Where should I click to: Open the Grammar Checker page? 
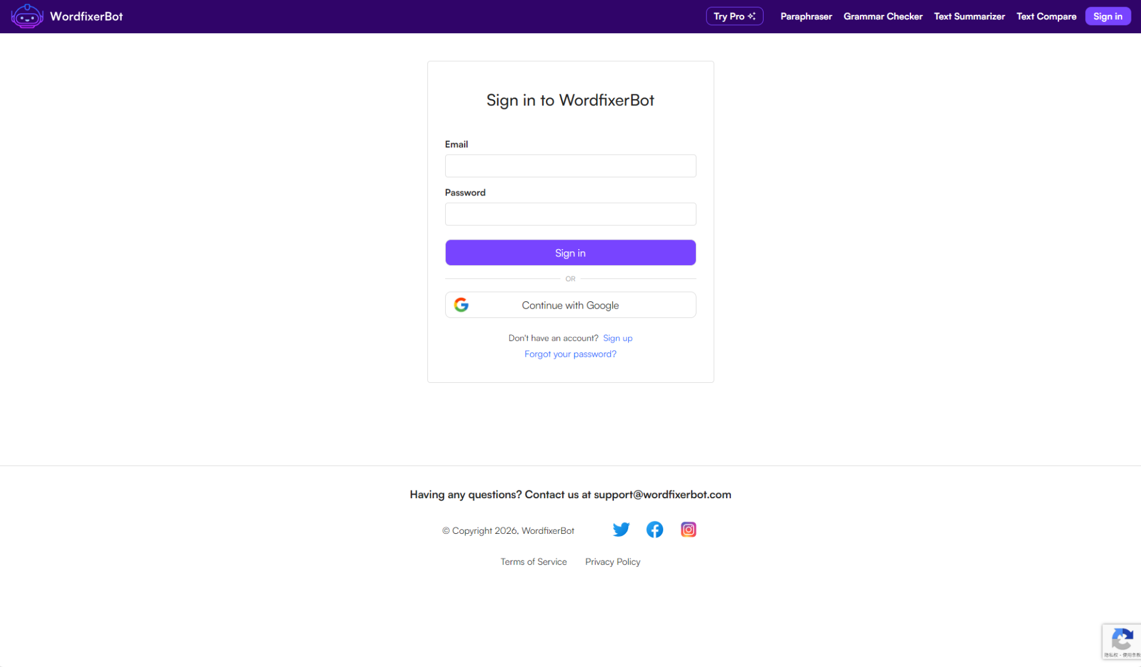click(x=882, y=16)
